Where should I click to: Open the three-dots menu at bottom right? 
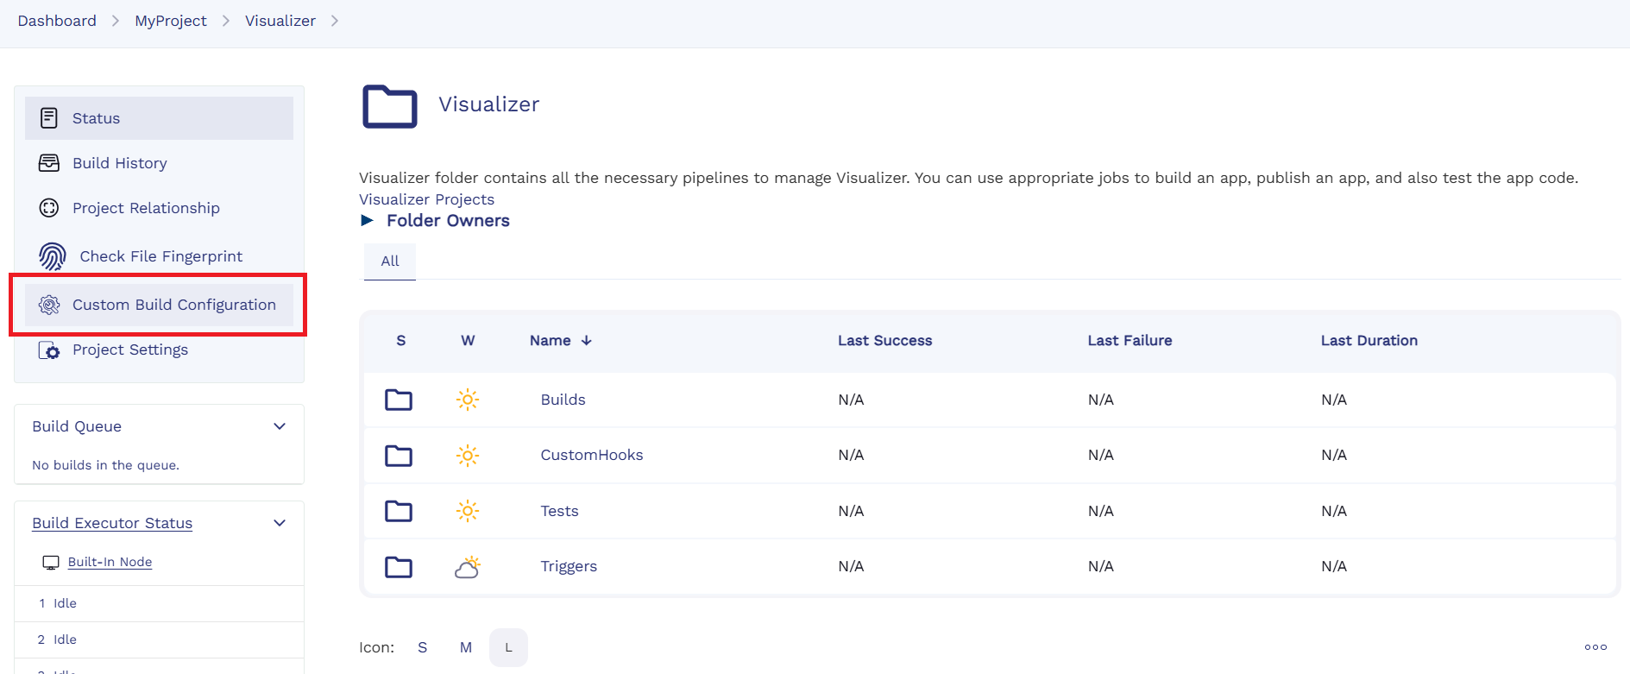[1595, 647]
